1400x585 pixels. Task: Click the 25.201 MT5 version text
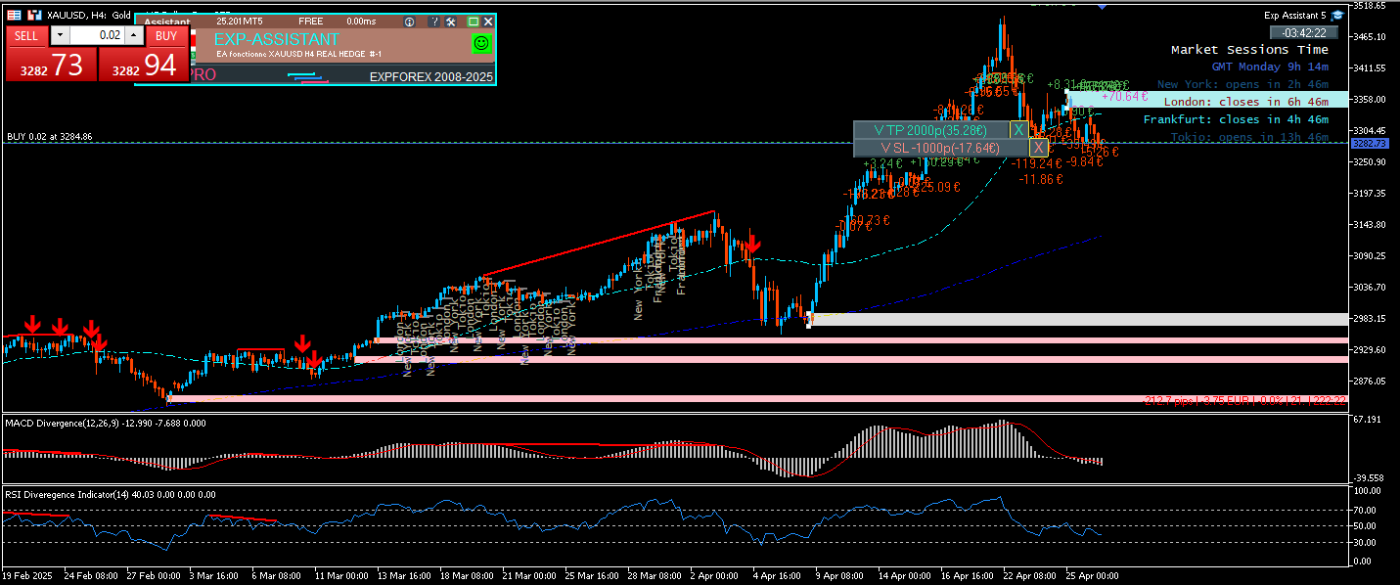click(x=240, y=22)
